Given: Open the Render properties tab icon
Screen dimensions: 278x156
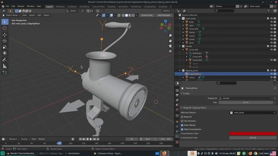Looking at the screenshot, I should coord(177,91).
